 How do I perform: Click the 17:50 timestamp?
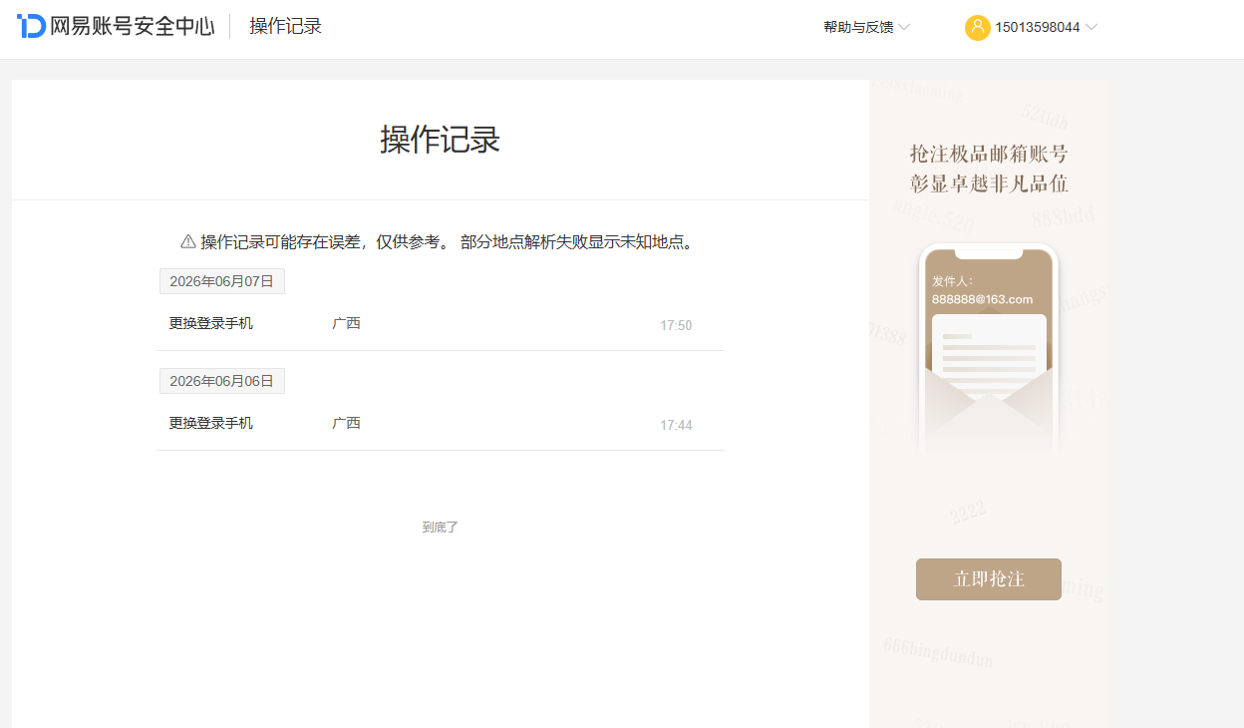pyautogui.click(x=676, y=326)
